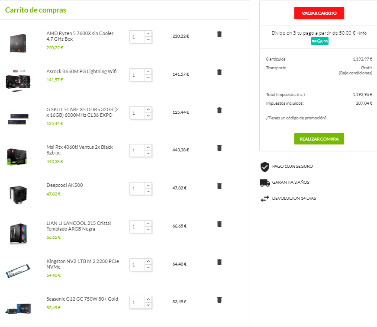Screen dimensions: 377x327
Task: Increase quantity of Msi Rtx 4060ti
Action: tap(148, 147)
